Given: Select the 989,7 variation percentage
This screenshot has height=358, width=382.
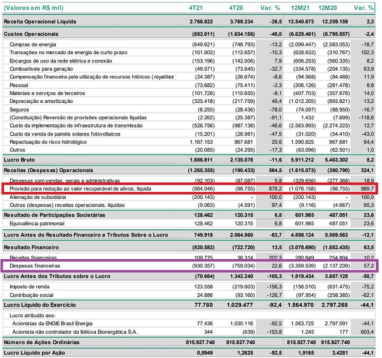Looking at the screenshot, I should pyautogui.click(x=367, y=189).
